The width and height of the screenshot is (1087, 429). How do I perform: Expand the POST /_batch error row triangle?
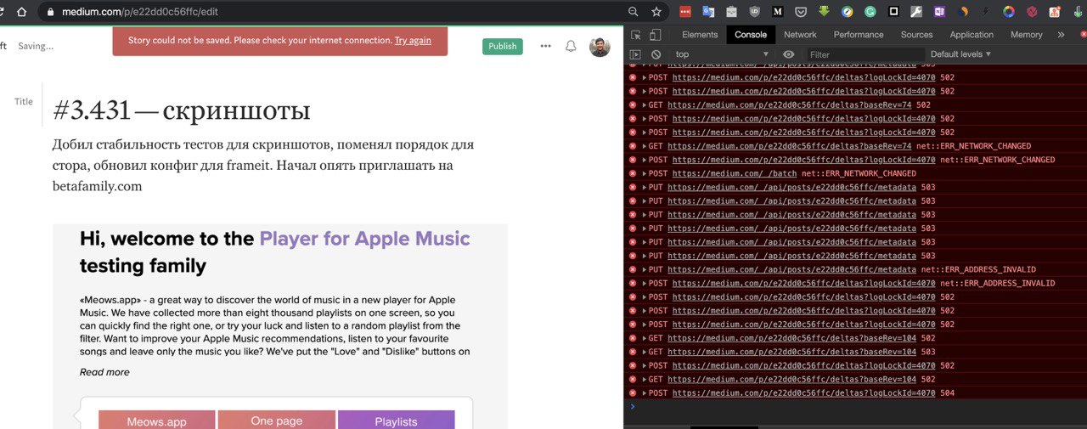click(645, 173)
